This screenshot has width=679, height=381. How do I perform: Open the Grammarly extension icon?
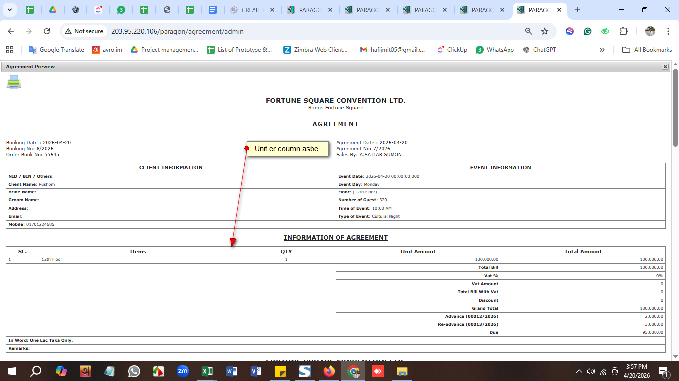588,31
